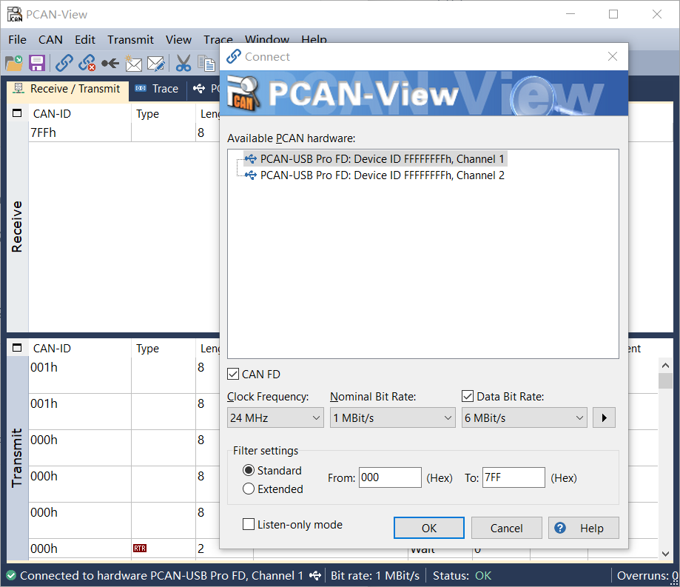Click OK in the Connect dialog
Image resolution: width=680 pixels, height=587 pixels.
point(429,528)
